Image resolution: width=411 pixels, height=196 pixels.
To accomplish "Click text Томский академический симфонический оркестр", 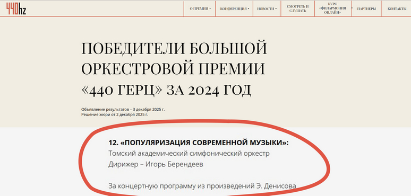I will [189, 154].
